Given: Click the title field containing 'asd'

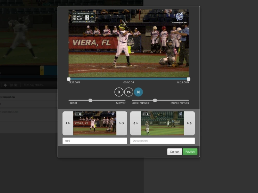Looking at the screenshot, I should click(95, 141).
